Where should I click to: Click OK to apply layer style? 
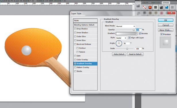click(x=165, y=20)
